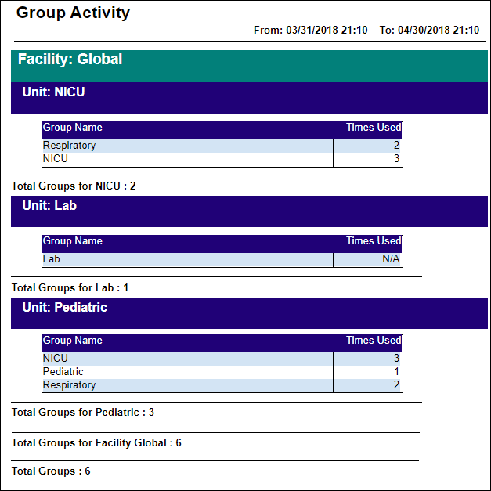Click the Unit: Lab section header
The image size is (491, 491).
(249, 211)
